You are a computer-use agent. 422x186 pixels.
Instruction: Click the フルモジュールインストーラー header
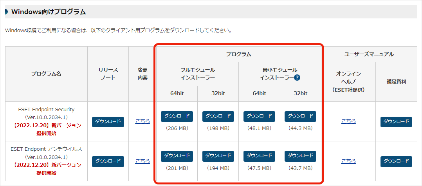point(198,74)
